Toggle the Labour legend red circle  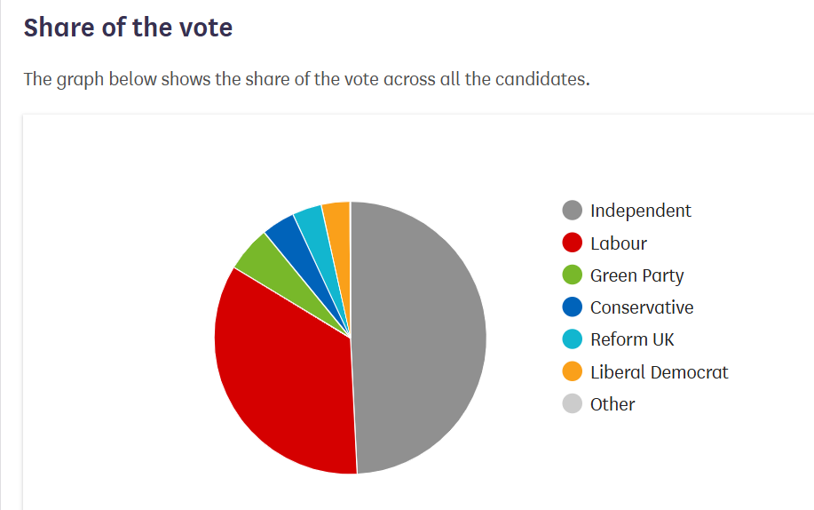tap(573, 243)
